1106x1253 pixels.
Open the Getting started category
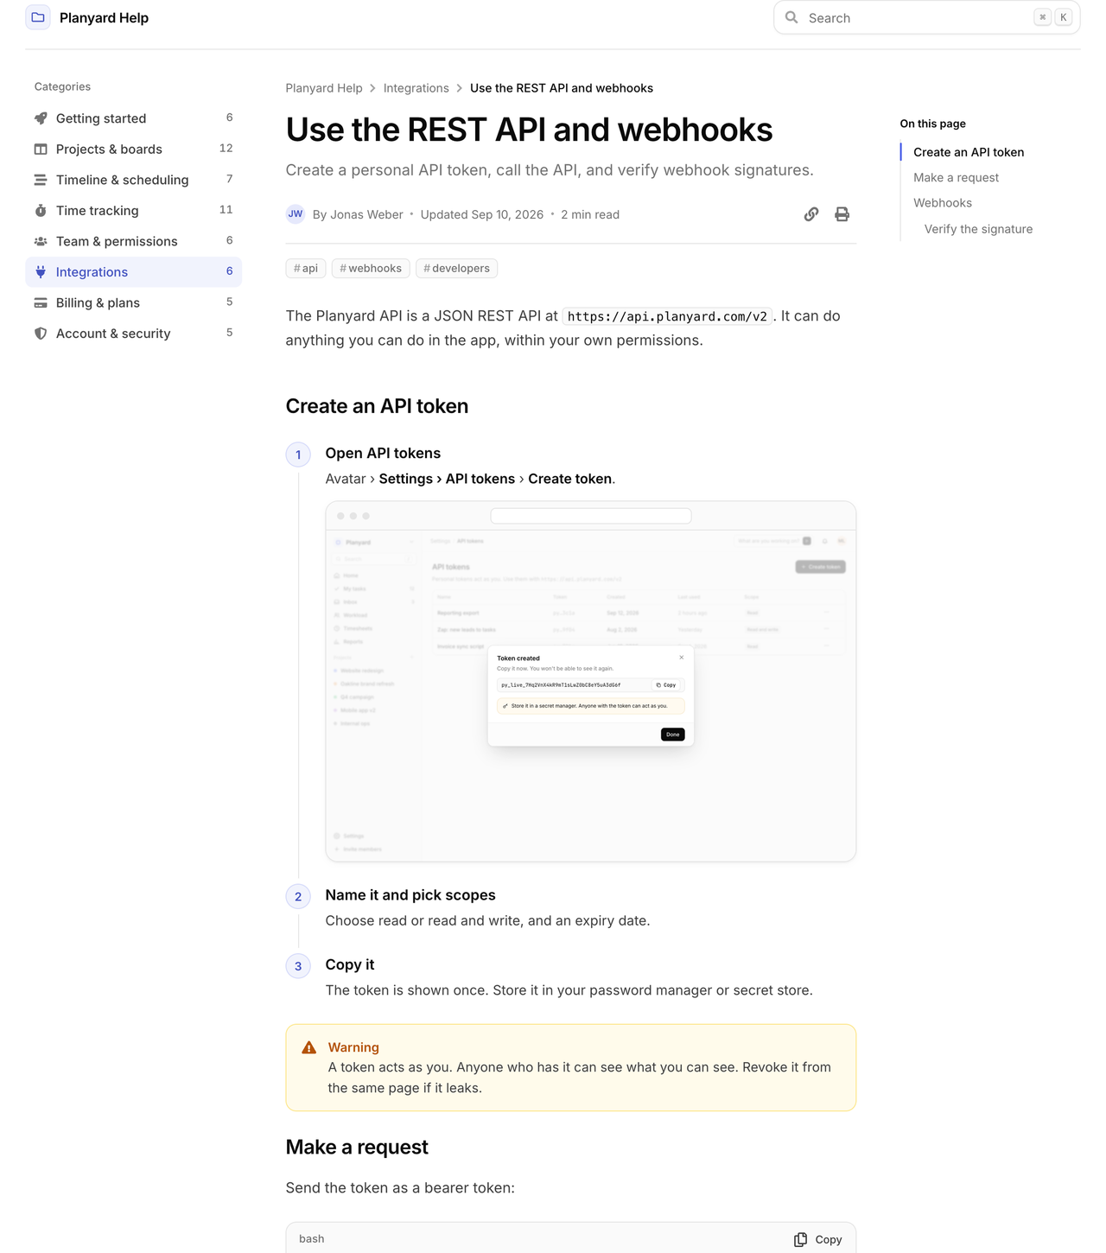134,118
